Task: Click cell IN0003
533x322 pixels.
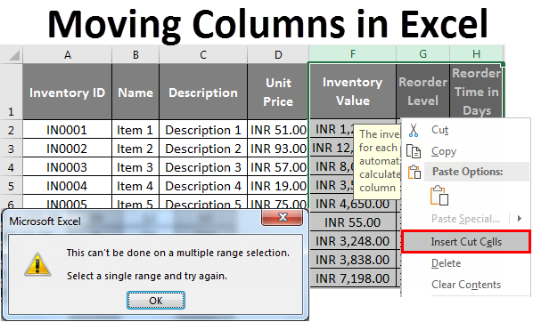Action: 68,166
